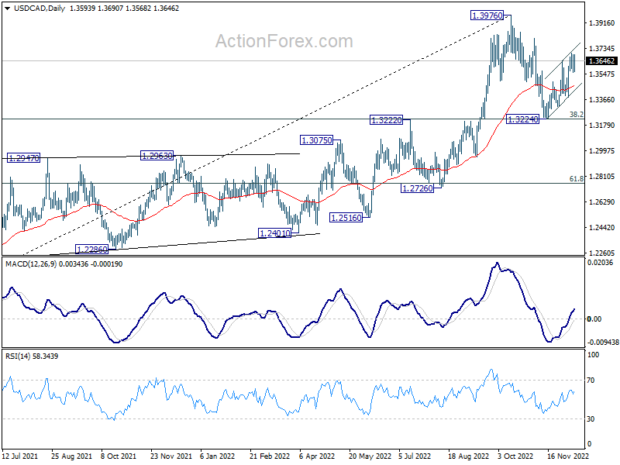
Task: Select the 38.2 Fibonacci level label
Action: [576, 114]
